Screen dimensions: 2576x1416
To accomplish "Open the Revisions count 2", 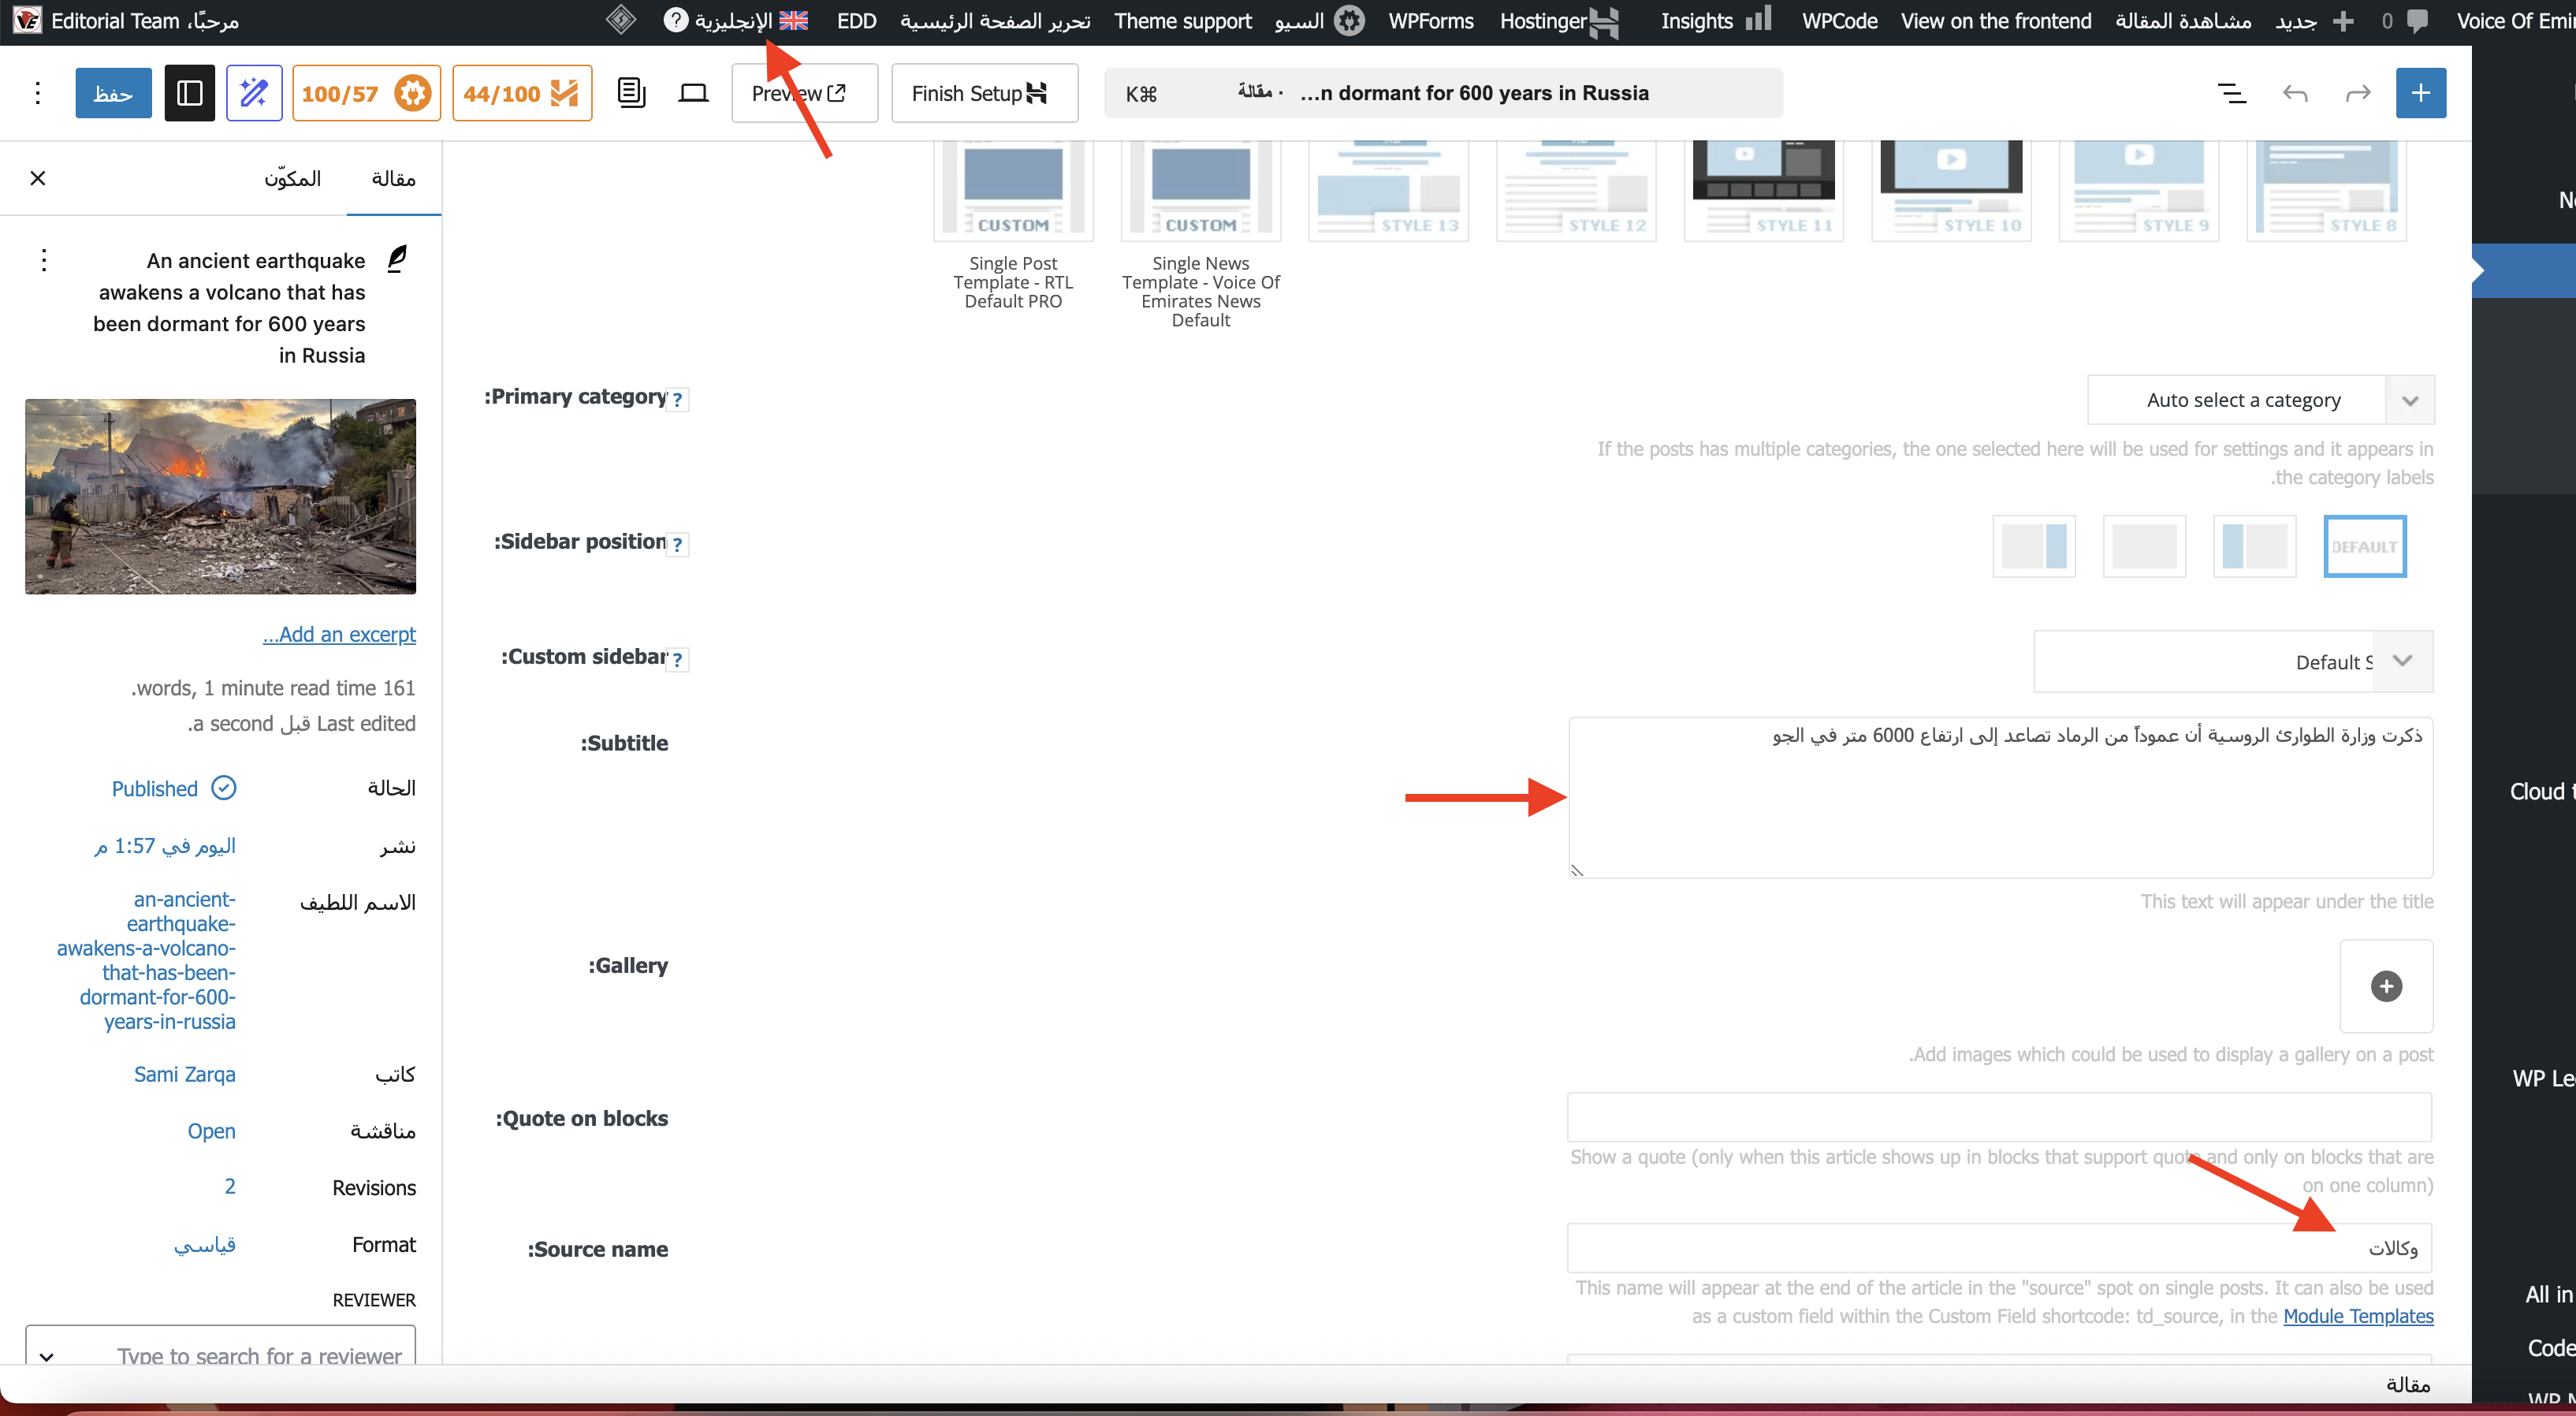I will click(230, 1187).
